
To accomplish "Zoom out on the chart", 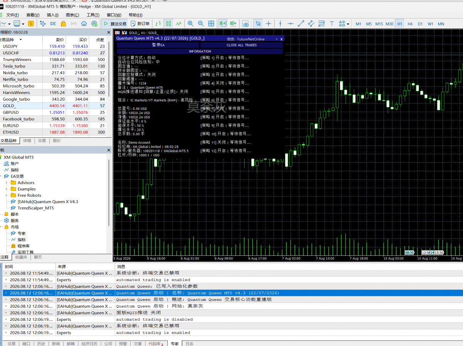I will 201,24.
